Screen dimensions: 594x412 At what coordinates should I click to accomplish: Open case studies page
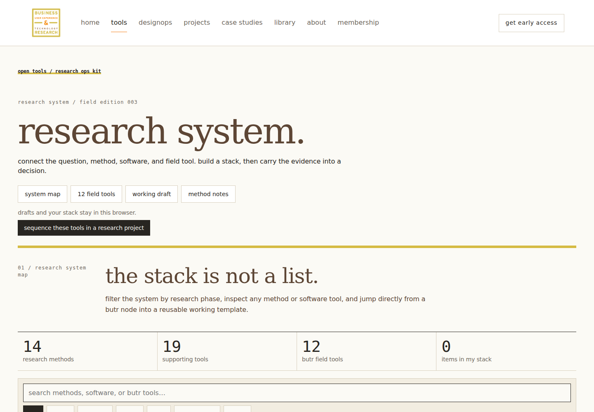[242, 22]
